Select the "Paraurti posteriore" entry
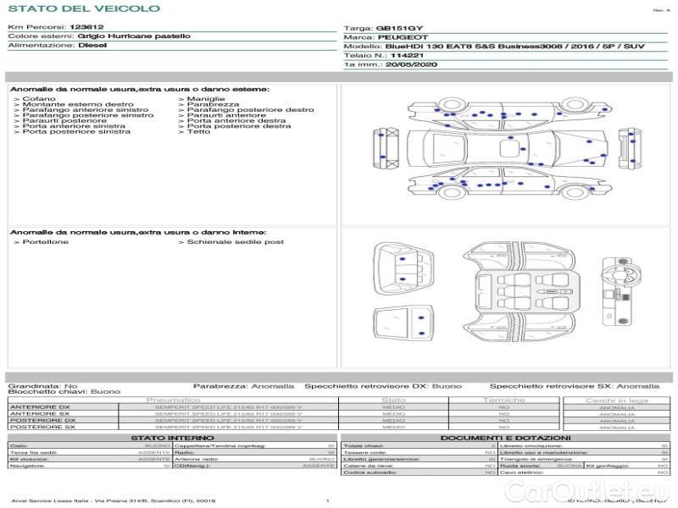Image resolution: width=678 pixels, height=508 pixels. [x=64, y=120]
